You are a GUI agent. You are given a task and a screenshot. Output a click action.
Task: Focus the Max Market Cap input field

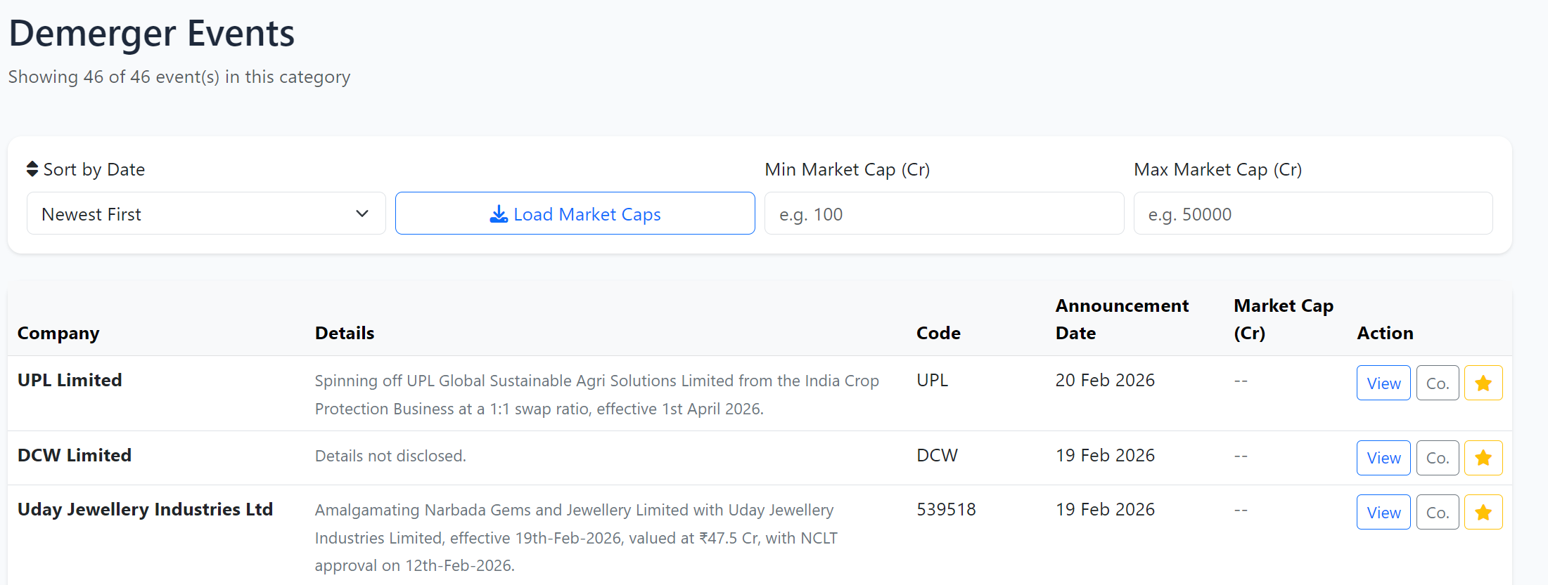(1312, 213)
